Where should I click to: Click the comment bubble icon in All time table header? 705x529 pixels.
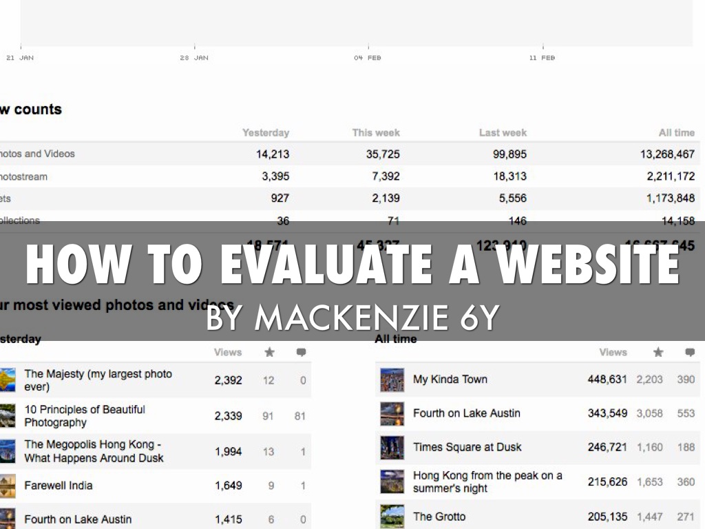[690, 352]
